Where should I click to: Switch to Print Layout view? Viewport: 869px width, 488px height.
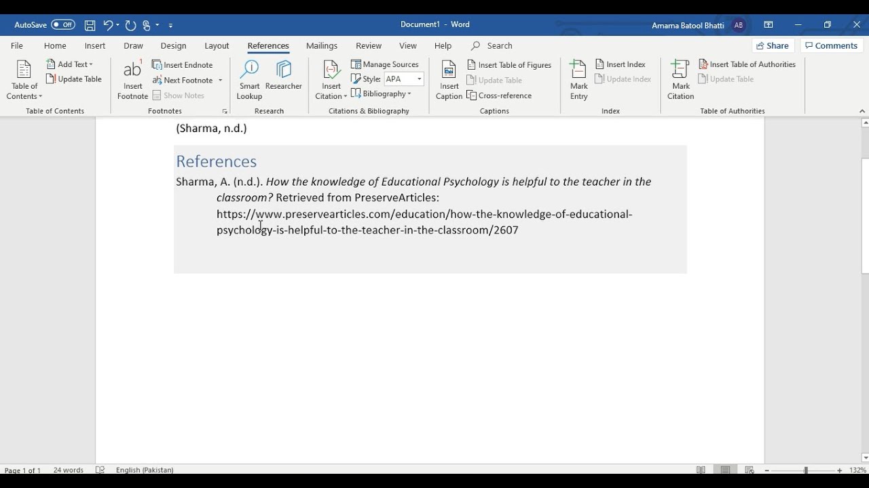point(725,470)
